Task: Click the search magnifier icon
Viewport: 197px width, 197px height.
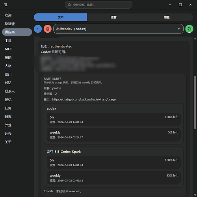Action: click(x=69, y=5)
